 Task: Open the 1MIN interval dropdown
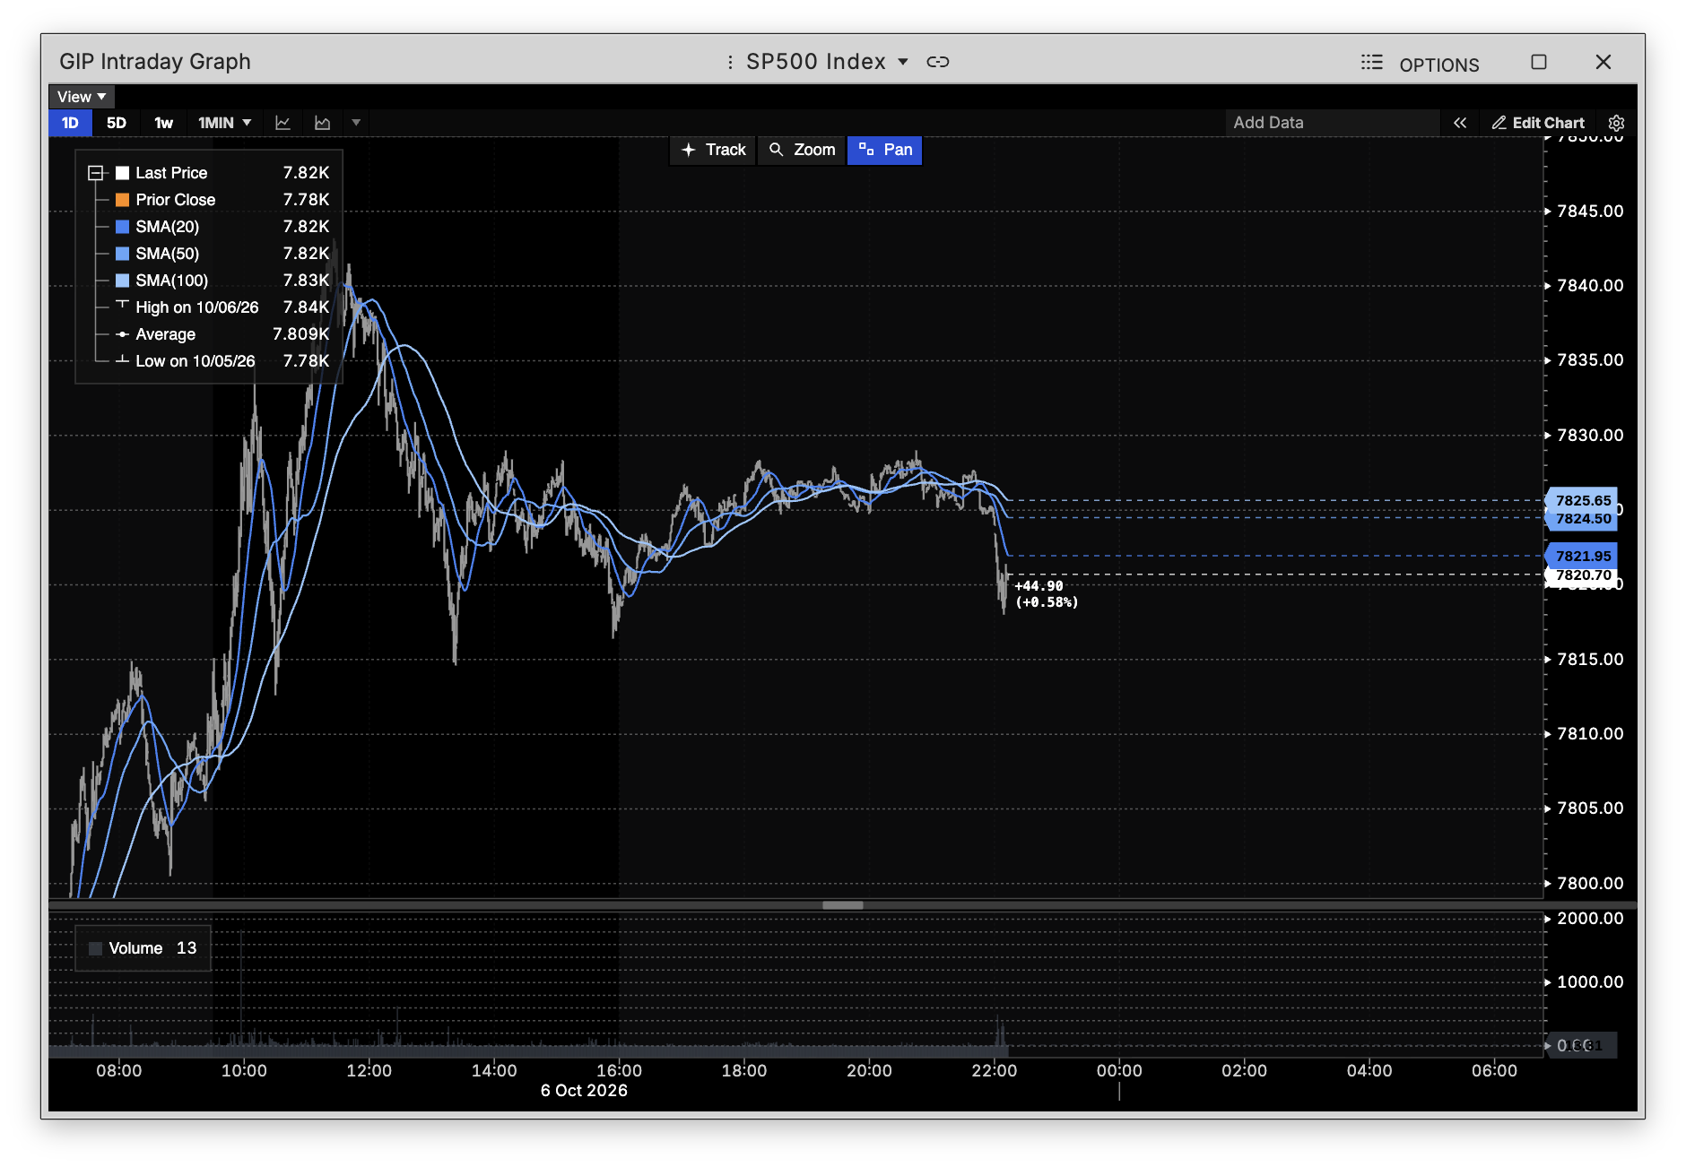(224, 123)
